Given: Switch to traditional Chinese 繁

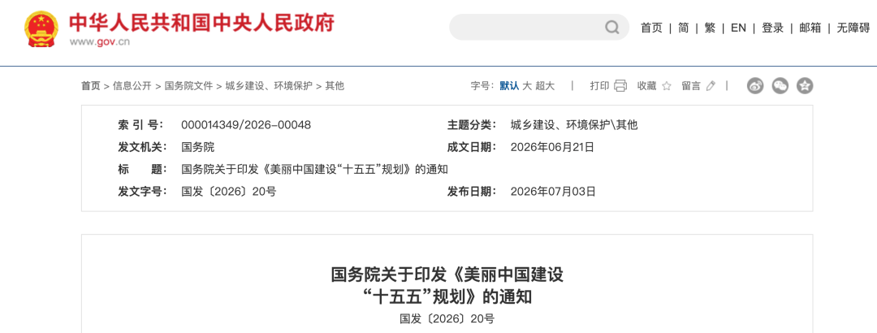Looking at the screenshot, I should 710,28.
